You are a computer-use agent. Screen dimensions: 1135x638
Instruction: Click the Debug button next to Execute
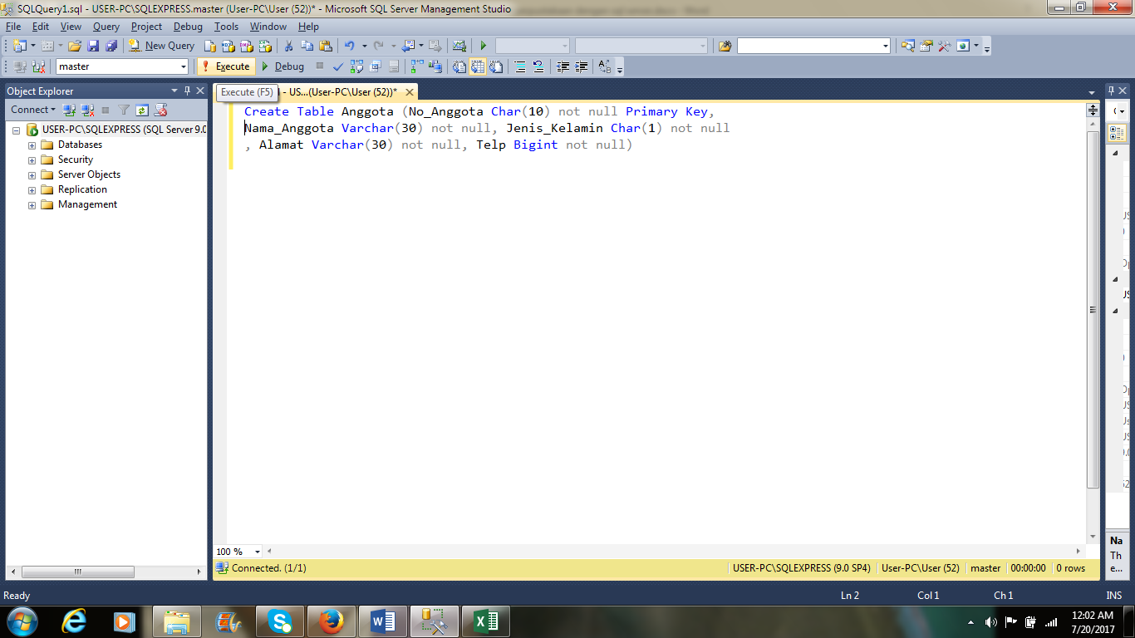pyautogui.click(x=285, y=66)
